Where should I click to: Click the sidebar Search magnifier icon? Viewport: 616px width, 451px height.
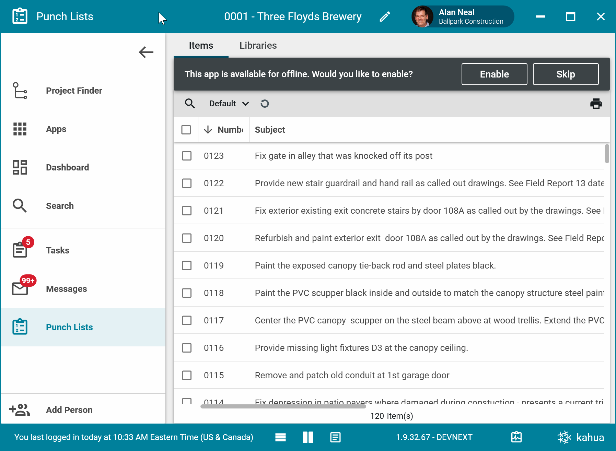point(20,206)
